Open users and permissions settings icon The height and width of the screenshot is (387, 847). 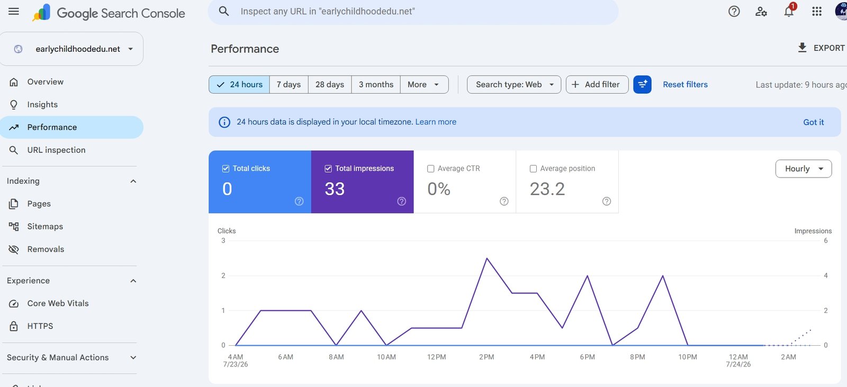pos(761,11)
